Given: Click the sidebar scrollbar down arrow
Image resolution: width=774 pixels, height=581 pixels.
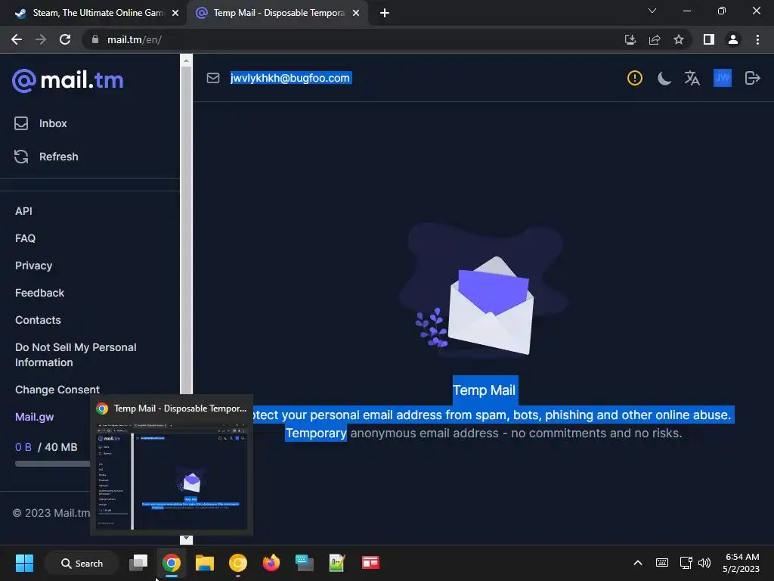Looking at the screenshot, I should [x=186, y=539].
